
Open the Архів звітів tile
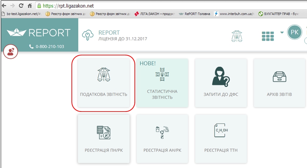[280, 83]
